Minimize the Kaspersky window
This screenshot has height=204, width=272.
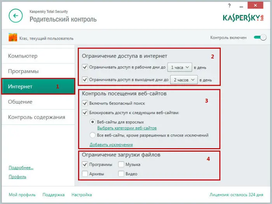pos(241,7)
